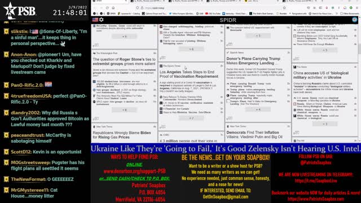Click the comment icon under Trump plane card
The image size is (361, 203).
[x=230, y=118]
